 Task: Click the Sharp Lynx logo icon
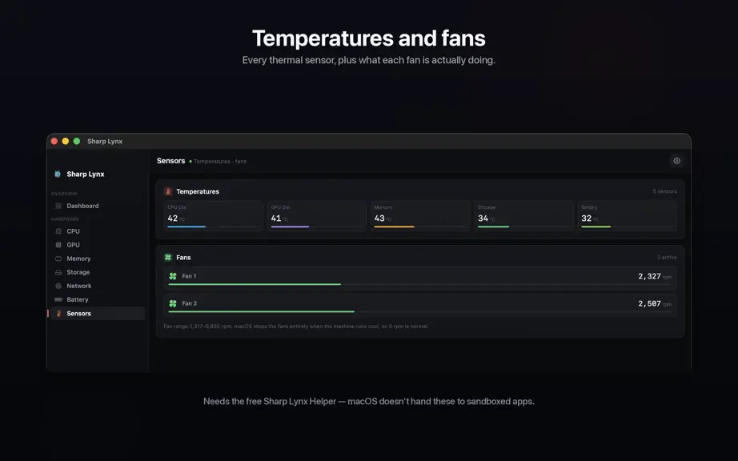[58, 174]
